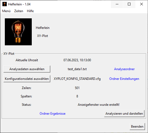Open the Menü menu
Screen dimensions: 148x133
(x=6, y=11)
